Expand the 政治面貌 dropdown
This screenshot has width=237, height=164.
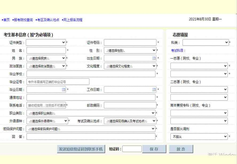coord(46,66)
